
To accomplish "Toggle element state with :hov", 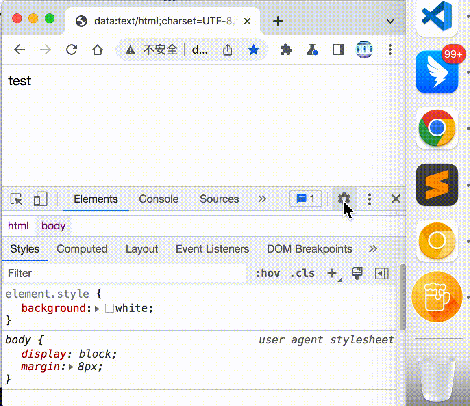I will coord(268,273).
